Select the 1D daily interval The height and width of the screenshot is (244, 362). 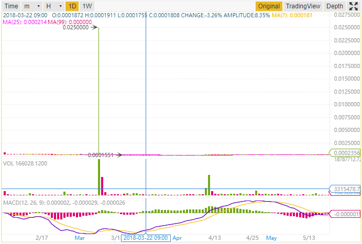click(71, 6)
